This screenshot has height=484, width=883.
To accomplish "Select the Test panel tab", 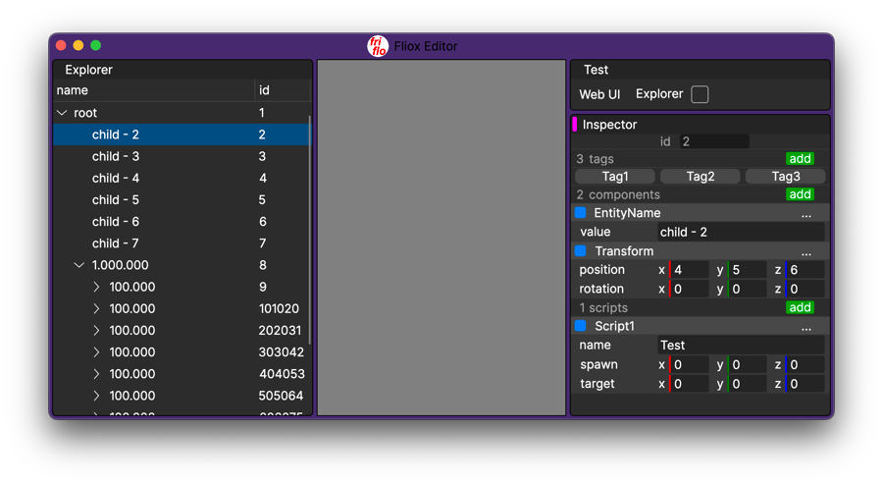I will click(596, 70).
